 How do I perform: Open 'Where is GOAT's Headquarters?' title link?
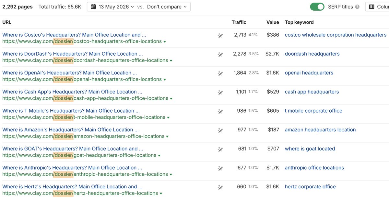tap(73, 149)
